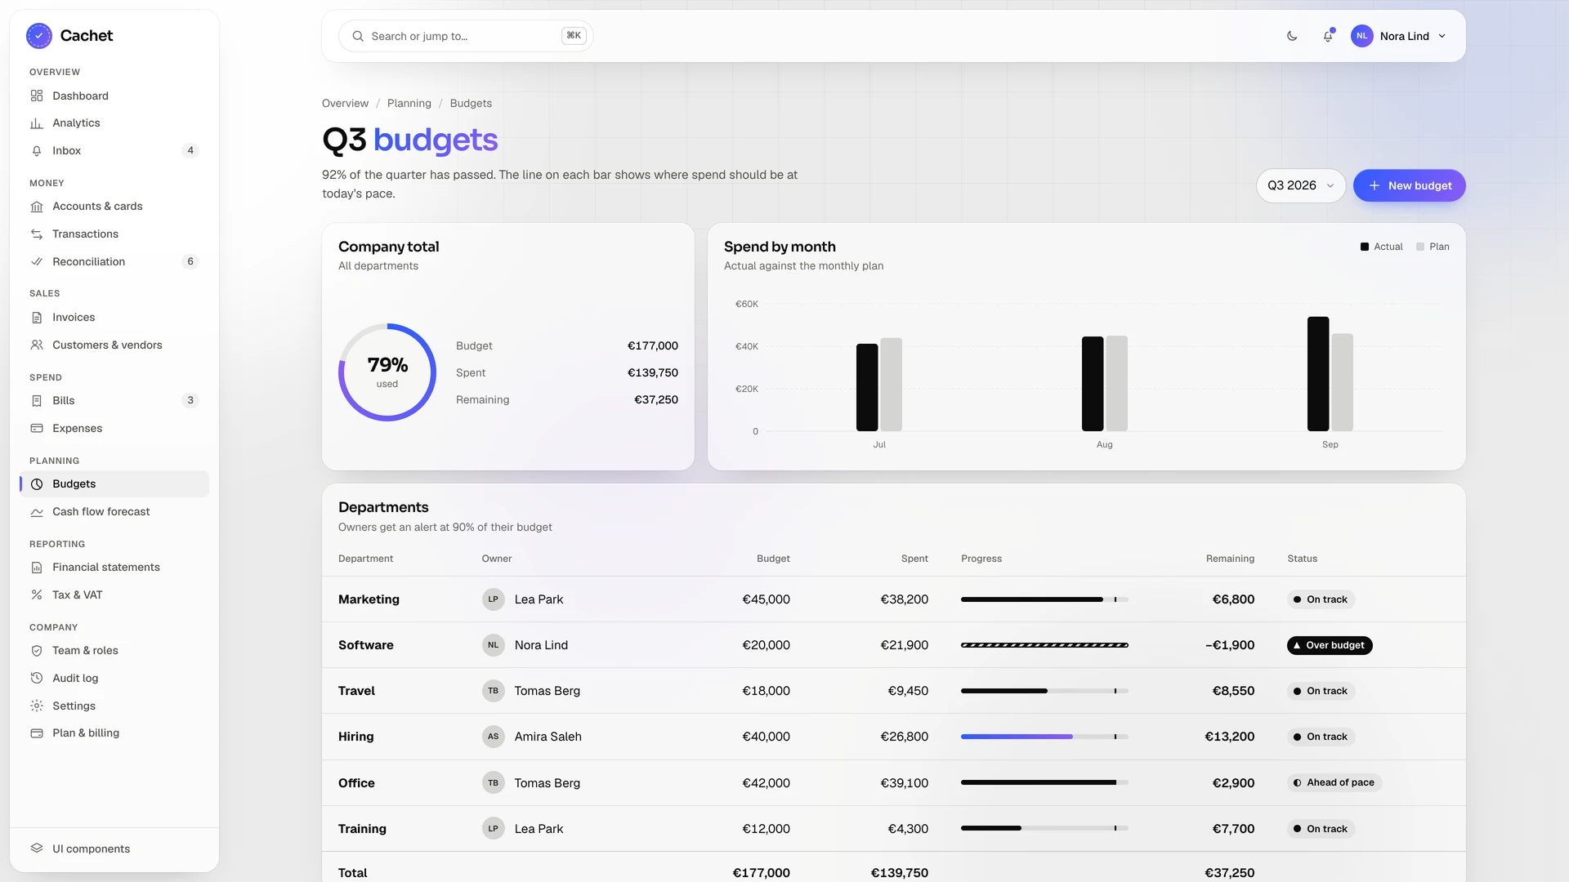The width and height of the screenshot is (1569, 882).
Task: Click the Inbox bell icon in sidebar
Action: click(37, 151)
